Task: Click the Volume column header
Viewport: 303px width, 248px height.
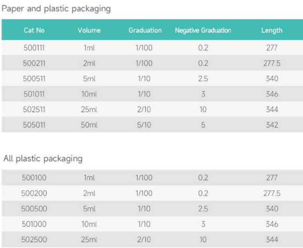Action: [89, 30]
